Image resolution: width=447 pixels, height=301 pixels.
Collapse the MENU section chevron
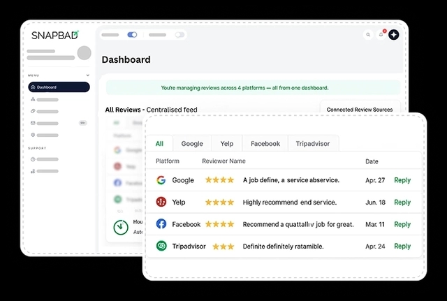click(87, 75)
